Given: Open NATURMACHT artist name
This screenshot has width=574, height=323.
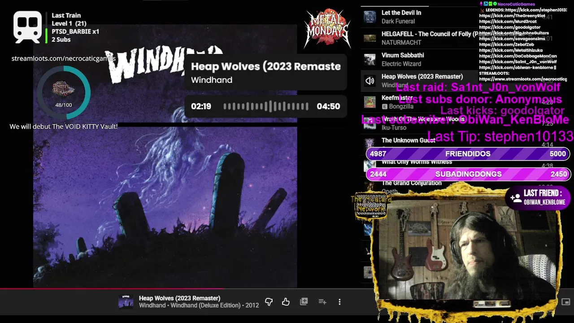Looking at the screenshot, I should (x=401, y=43).
